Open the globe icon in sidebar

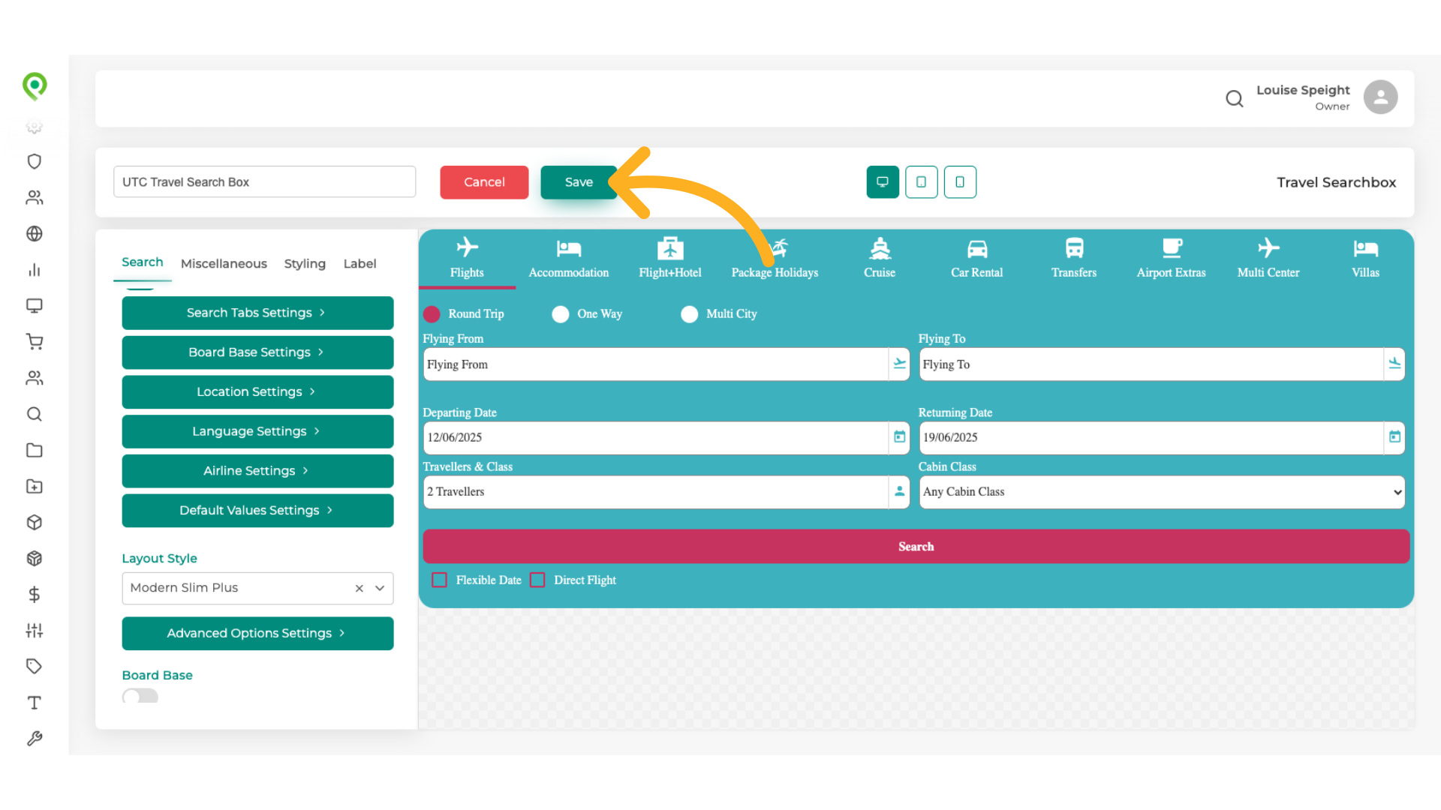[35, 234]
